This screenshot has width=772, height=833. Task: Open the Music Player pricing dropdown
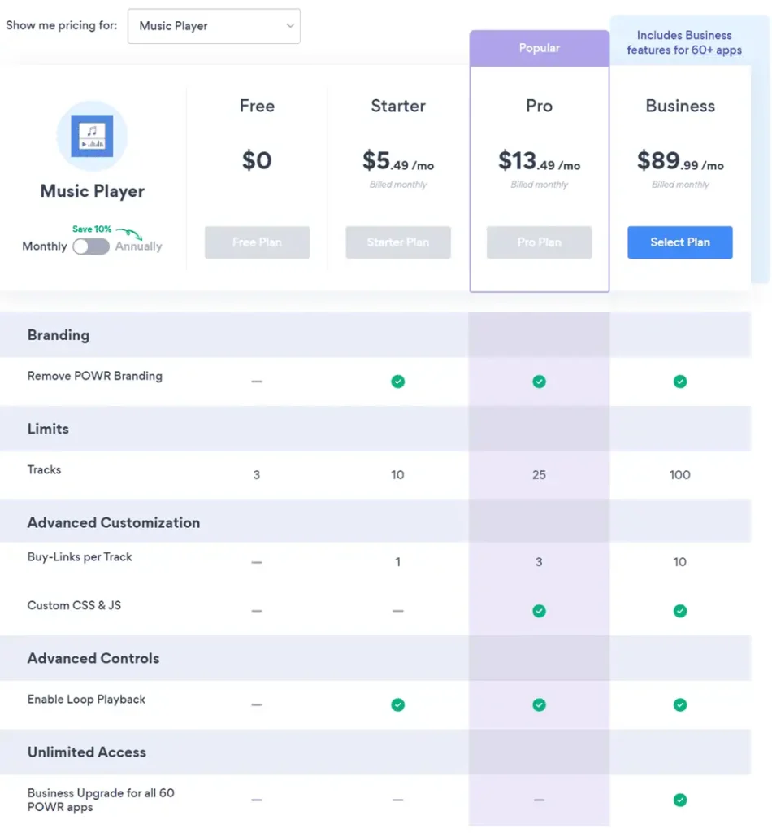(x=214, y=26)
